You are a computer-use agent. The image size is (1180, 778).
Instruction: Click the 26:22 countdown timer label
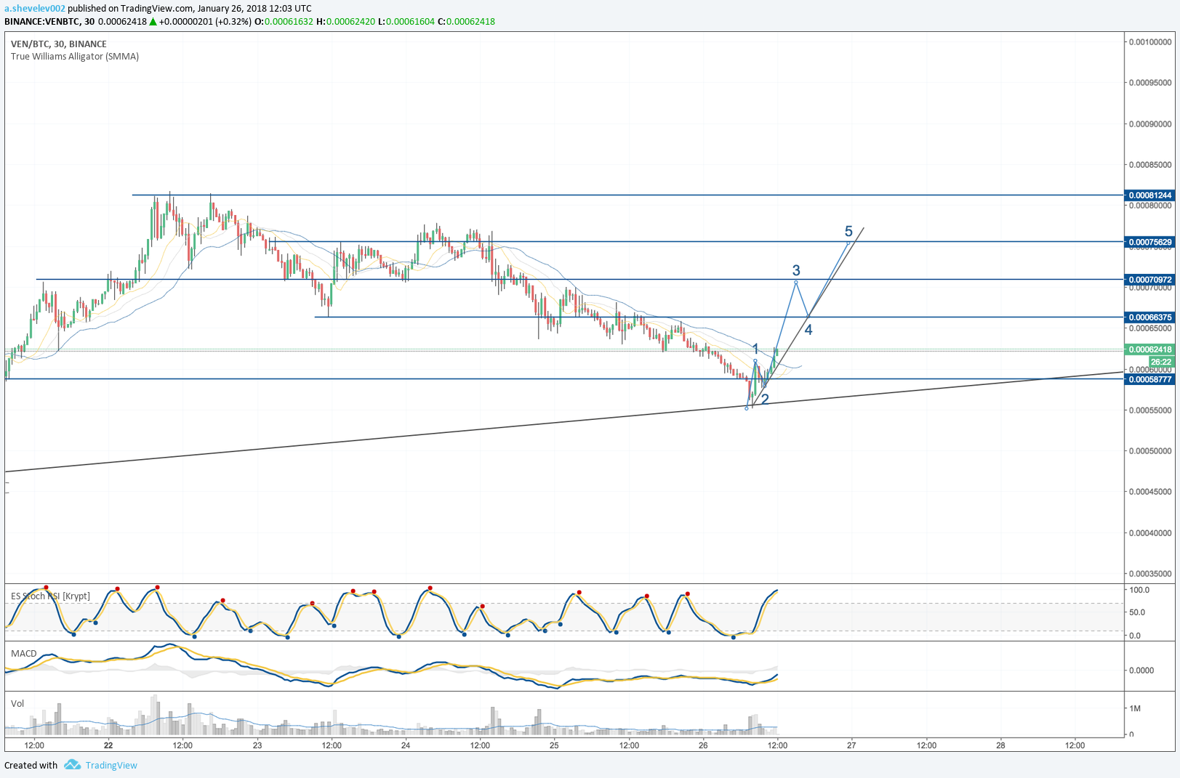coord(1161,362)
